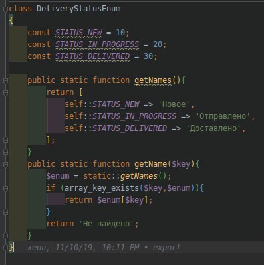Click the class name DeliveryStatusEnum
Image resolution: width=264 pixels, height=265 pixels.
click(78, 9)
